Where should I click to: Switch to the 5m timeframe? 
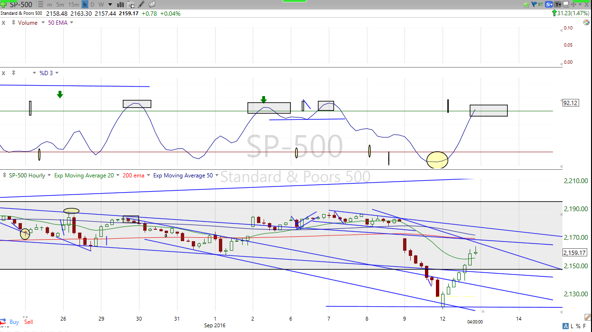[60, 5]
